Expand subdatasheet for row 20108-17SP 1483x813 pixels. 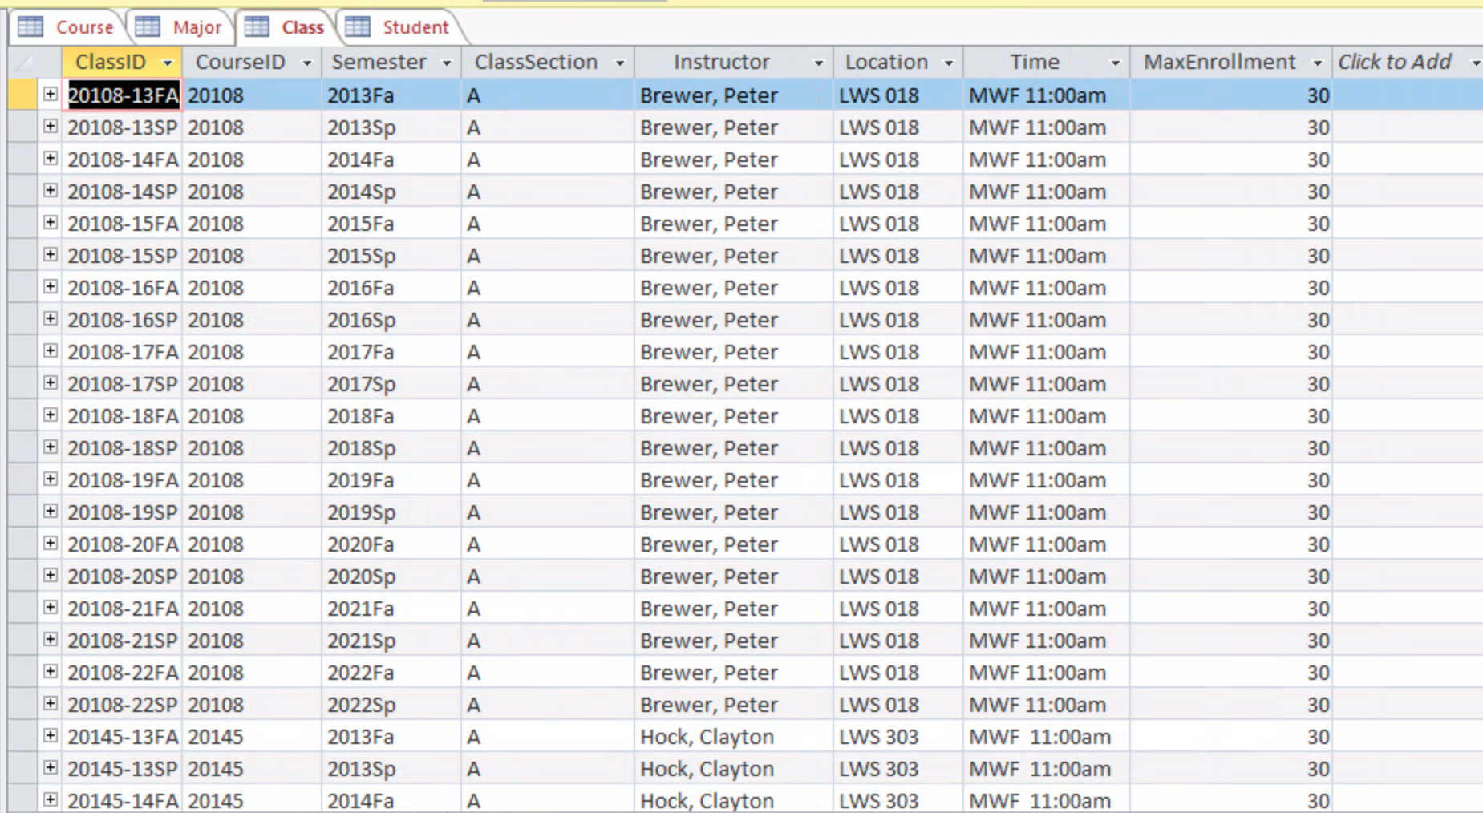[51, 383]
